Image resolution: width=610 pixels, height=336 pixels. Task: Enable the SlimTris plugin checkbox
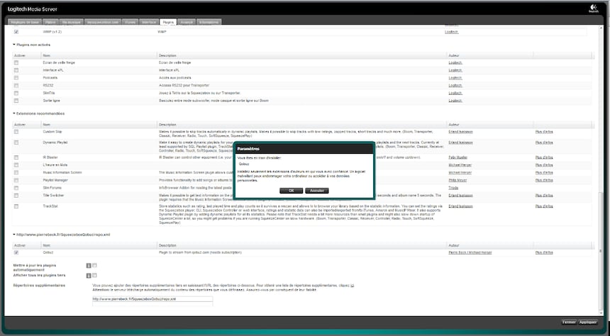[x=16, y=94]
